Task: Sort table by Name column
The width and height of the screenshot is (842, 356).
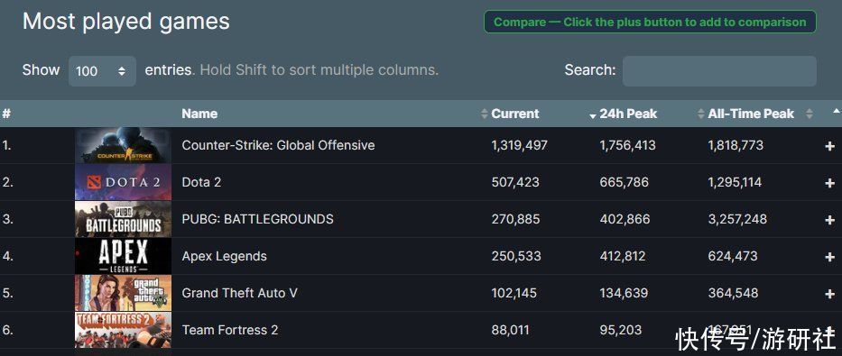Action: point(199,114)
